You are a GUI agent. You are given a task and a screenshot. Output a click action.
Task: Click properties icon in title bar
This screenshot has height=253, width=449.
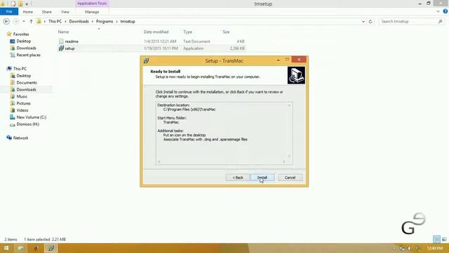(x=13, y=4)
